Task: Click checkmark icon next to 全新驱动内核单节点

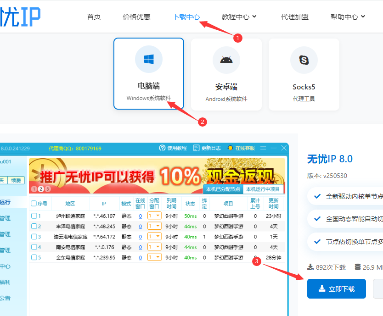Action: [x=317, y=196]
